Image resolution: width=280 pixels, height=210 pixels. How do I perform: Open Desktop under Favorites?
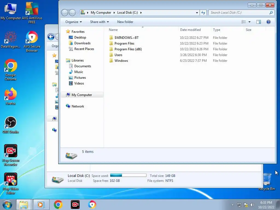pos(80,37)
